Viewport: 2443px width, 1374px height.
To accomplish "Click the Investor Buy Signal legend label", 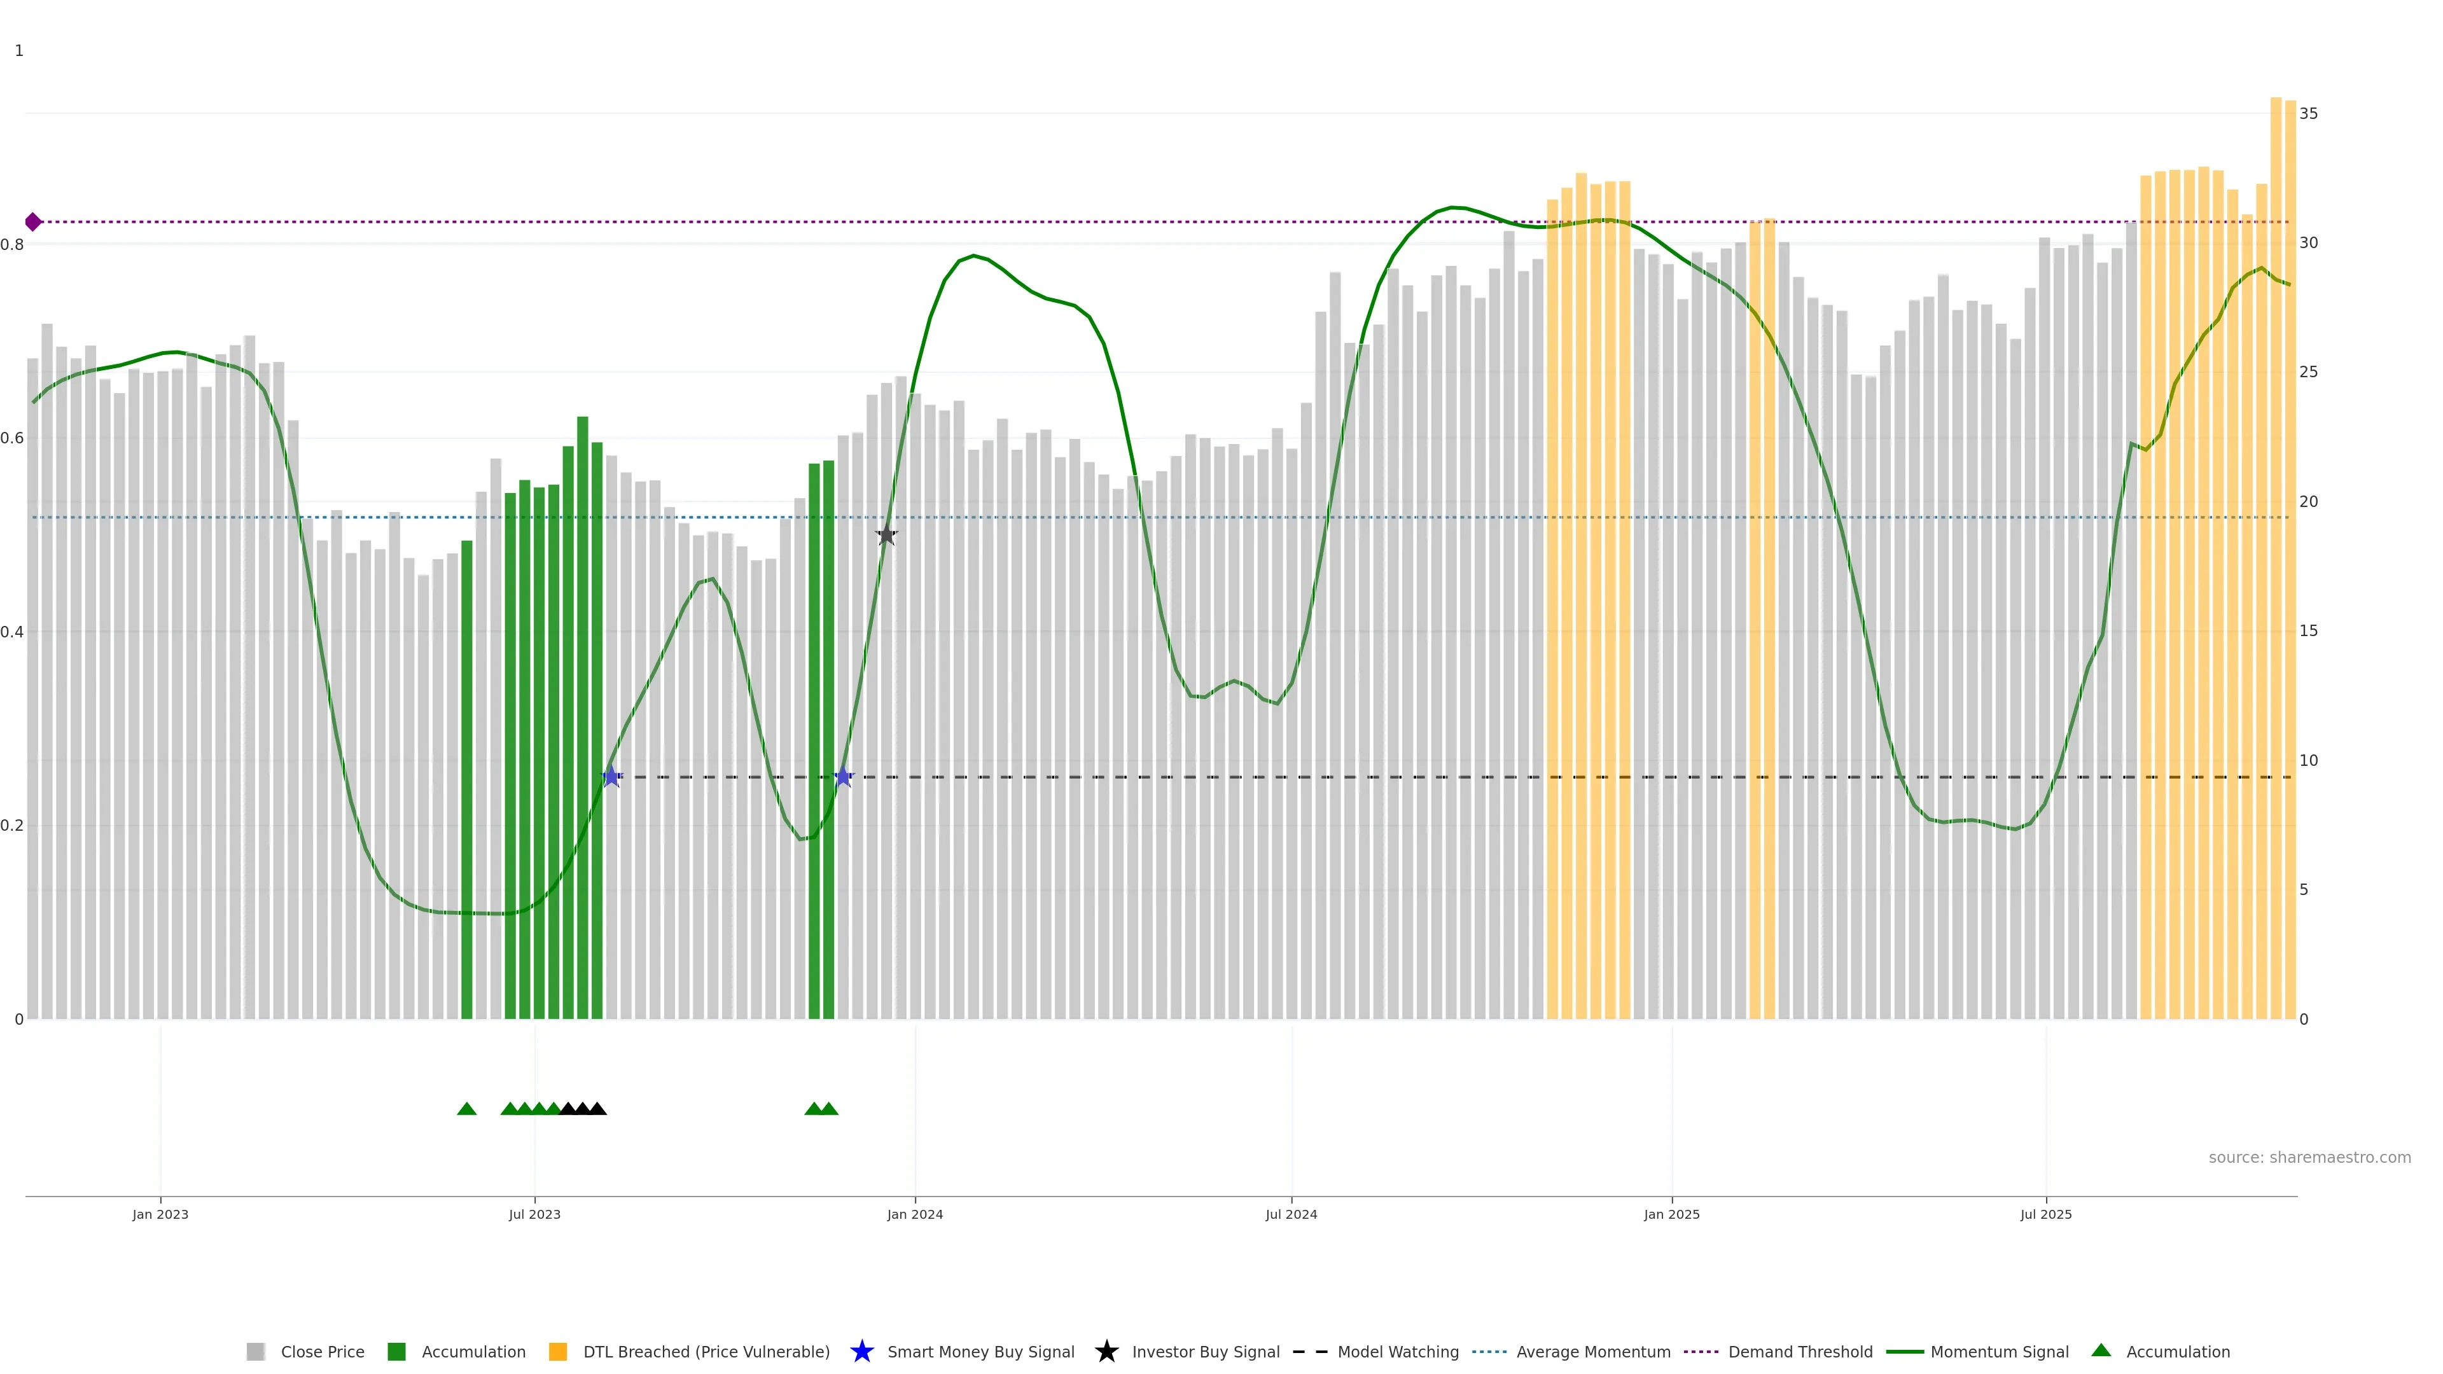I will pos(1206,1351).
